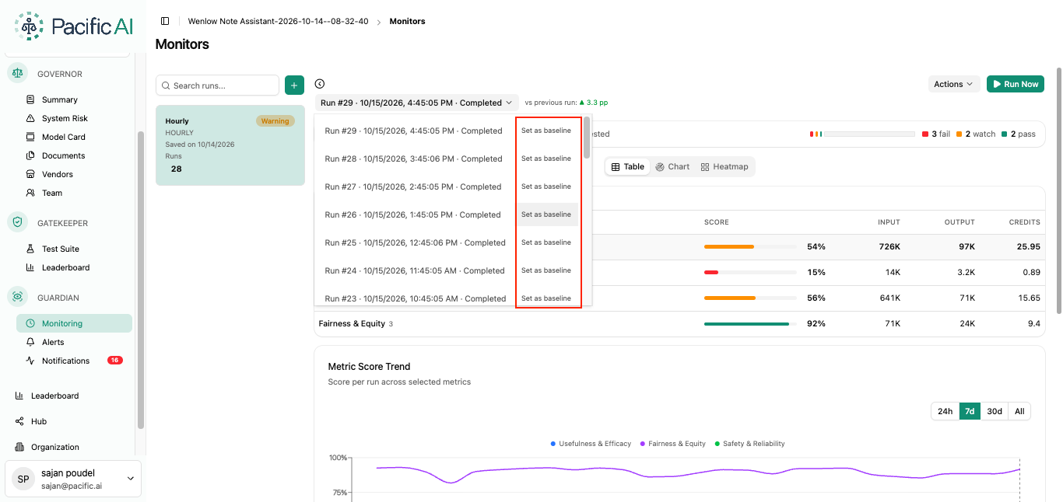Image resolution: width=1063 pixels, height=502 pixels.
Task: Open System Risk warning icon
Action: coord(30,118)
